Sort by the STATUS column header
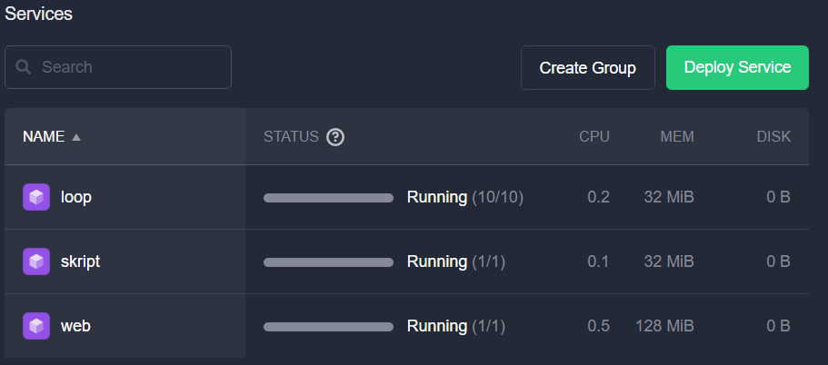The width and height of the screenshot is (828, 365). tap(291, 136)
